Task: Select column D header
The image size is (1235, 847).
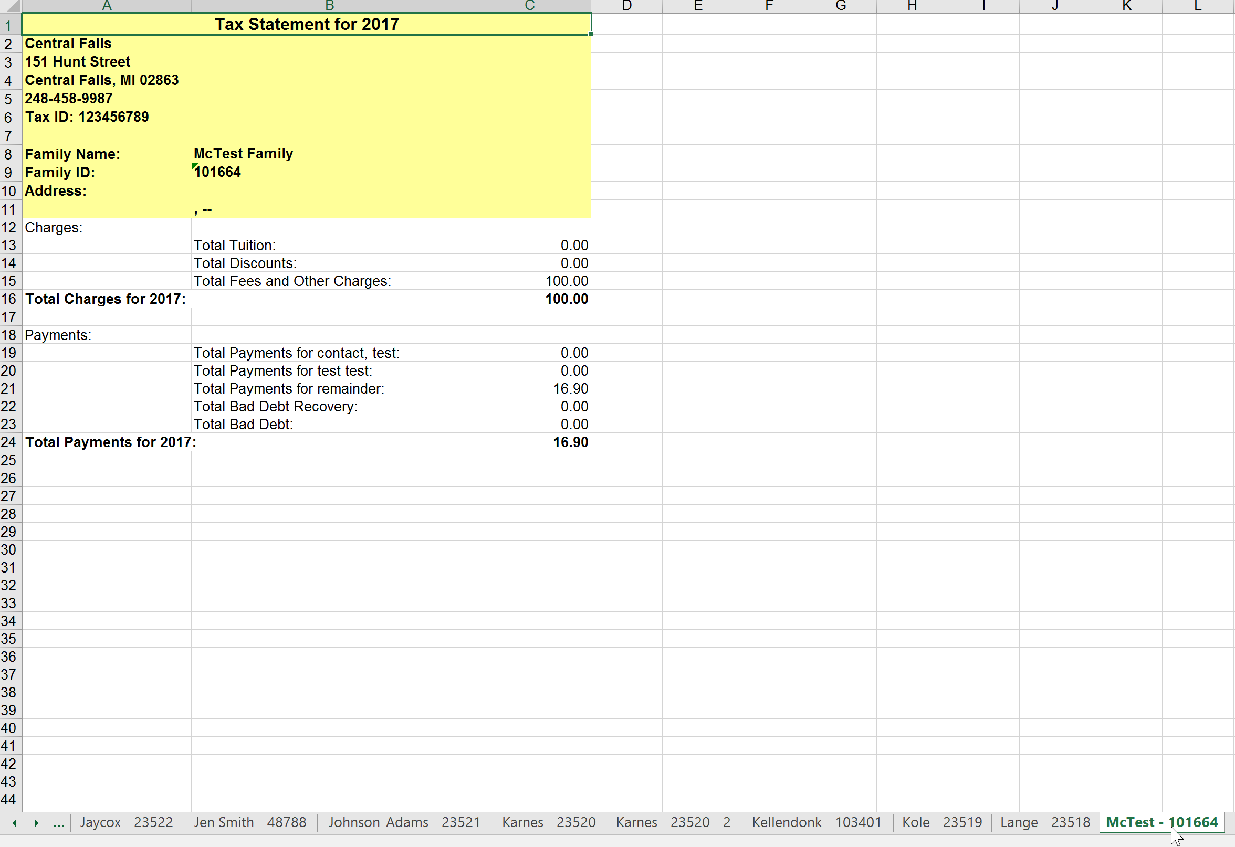Action: (x=626, y=6)
